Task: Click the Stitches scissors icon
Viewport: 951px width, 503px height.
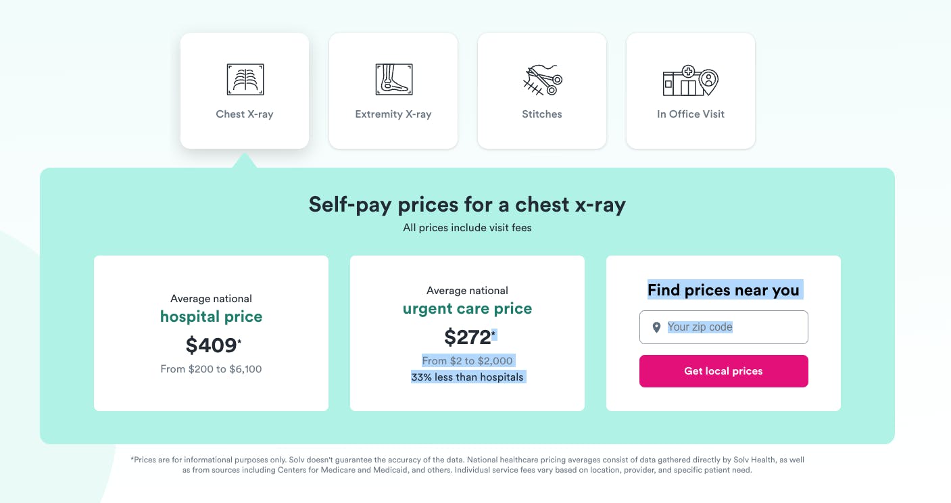Action: [542, 80]
